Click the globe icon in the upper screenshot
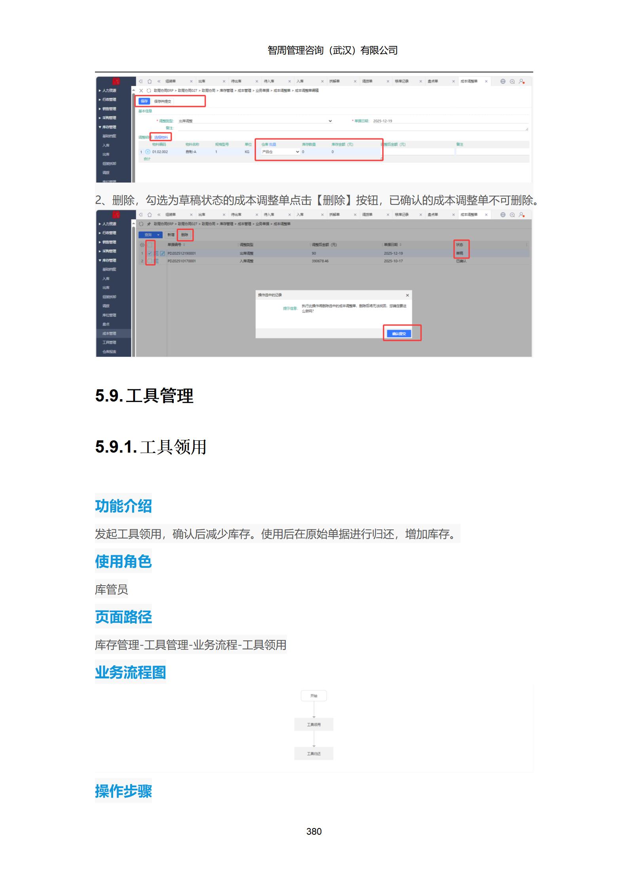The image size is (628, 889). coord(503,81)
